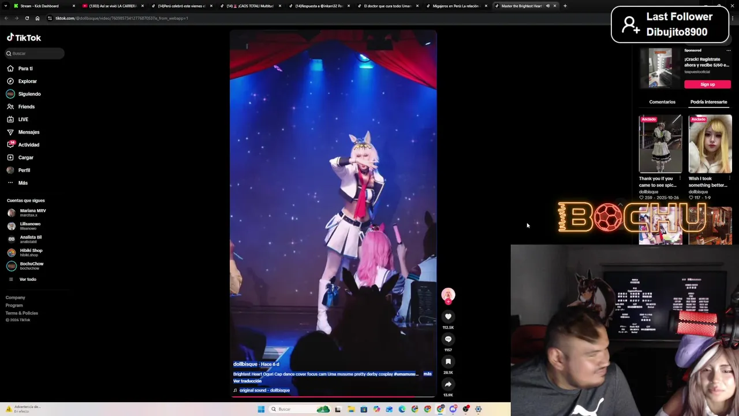This screenshot has width=739, height=416.
Task: Click the TikTok logo
Action: tap(24, 38)
